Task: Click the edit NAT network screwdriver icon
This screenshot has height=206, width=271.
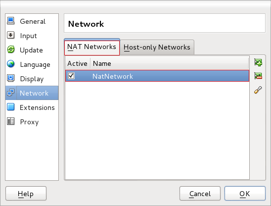Action: coord(258,90)
